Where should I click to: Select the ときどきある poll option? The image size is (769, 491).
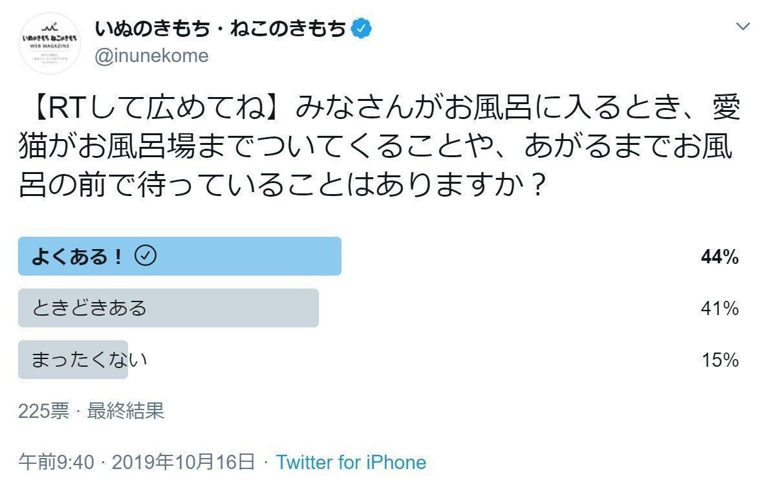[x=168, y=309]
